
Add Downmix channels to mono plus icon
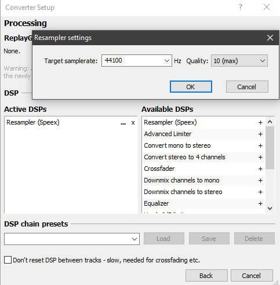pos(260,180)
